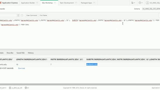Expand the Team Development dropdown arrow
This screenshot has width=160, height=90.
[x=76, y=3]
